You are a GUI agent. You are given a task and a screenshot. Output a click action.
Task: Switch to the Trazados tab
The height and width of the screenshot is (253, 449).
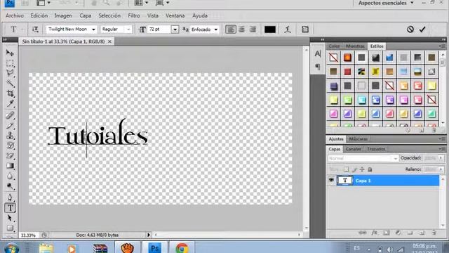(x=376, y=149)
